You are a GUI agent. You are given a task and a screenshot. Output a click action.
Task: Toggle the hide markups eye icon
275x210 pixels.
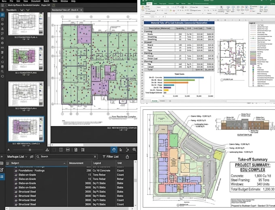pos(32,157)
